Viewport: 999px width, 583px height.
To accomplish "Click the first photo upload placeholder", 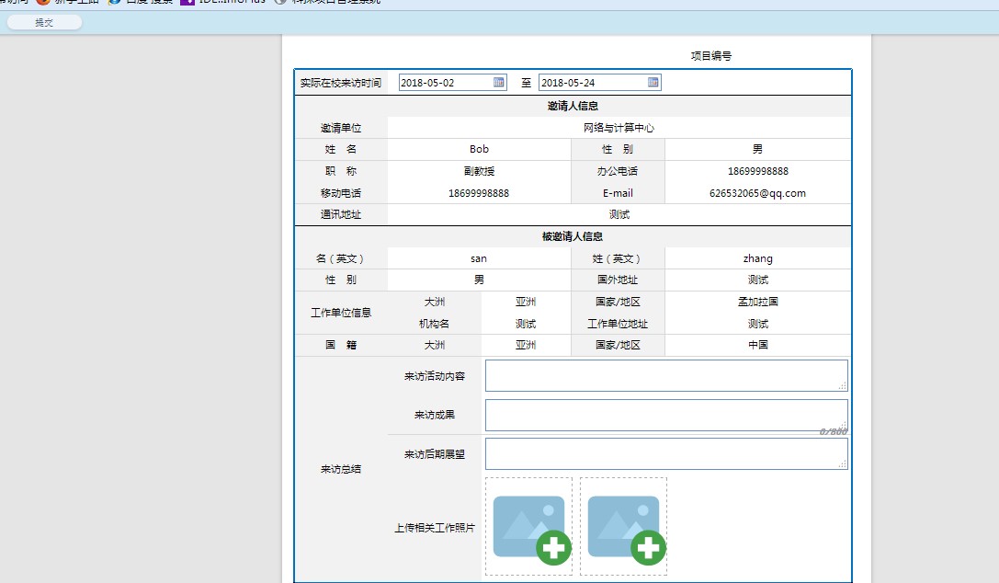I will pos(529,526).
